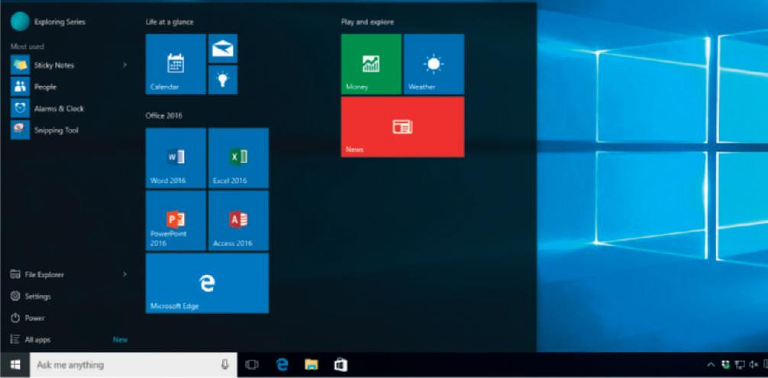Click the Life at a glance group title

click(169, 22)
